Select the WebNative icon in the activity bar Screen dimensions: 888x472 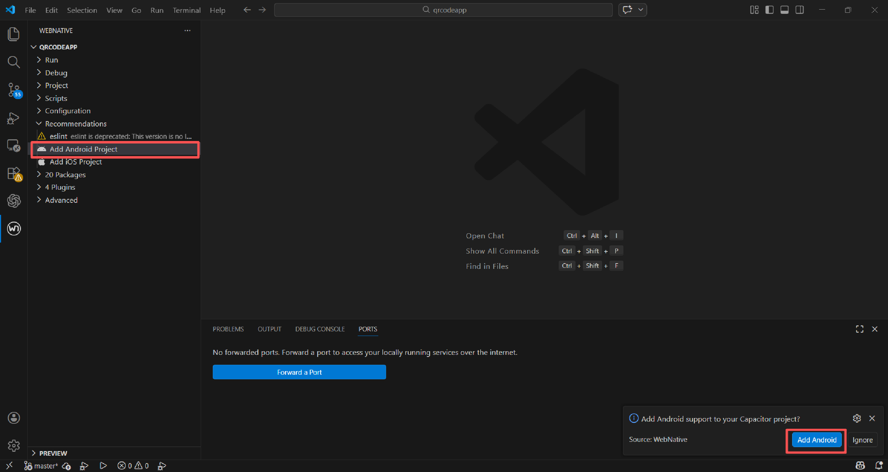[14, 228]
